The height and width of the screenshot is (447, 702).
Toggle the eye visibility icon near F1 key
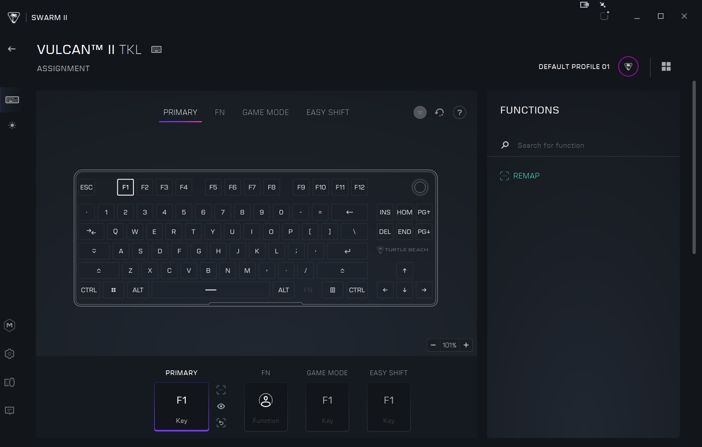221,406
